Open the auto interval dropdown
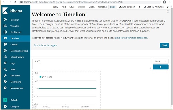The height and width of the screenshot is (110, 173). click(x=161, y=61)
